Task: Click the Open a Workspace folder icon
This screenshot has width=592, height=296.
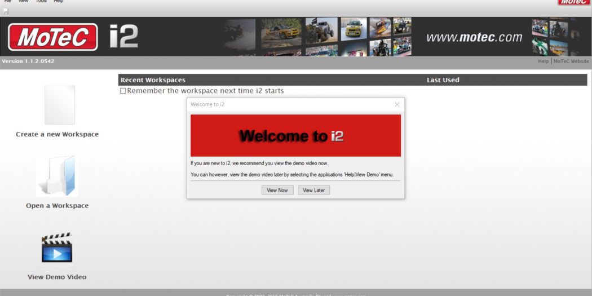Action: pyautogui.click(x=58, y=175)
